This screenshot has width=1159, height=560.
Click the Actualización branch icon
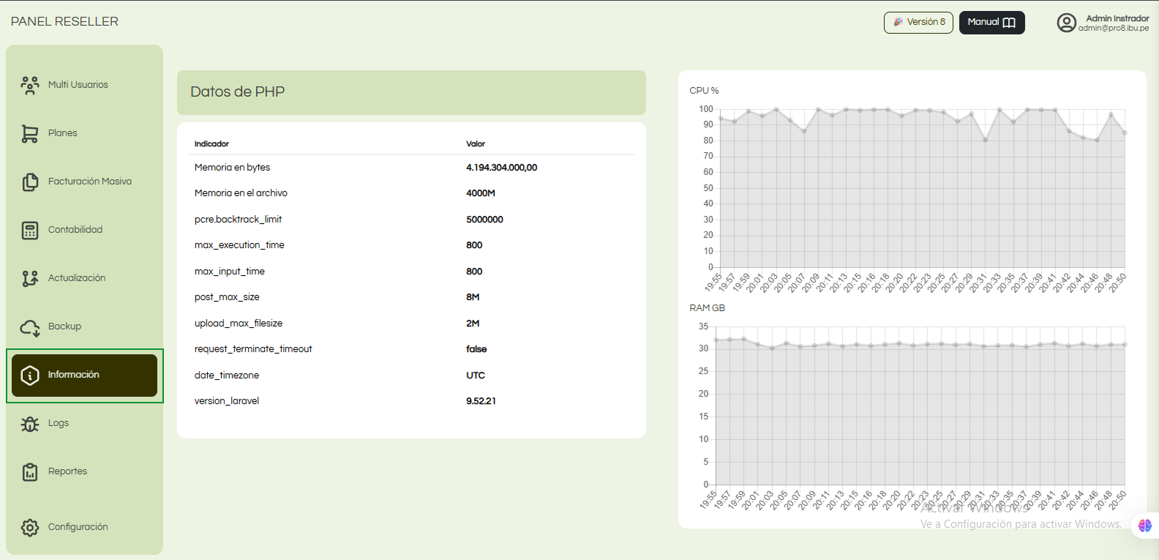[30, 278]
